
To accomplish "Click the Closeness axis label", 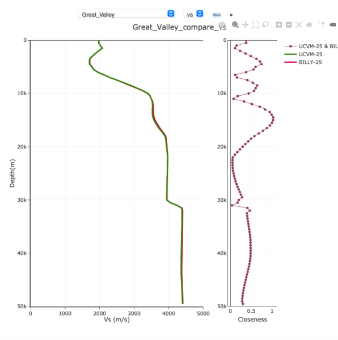I will pos(252,320).
